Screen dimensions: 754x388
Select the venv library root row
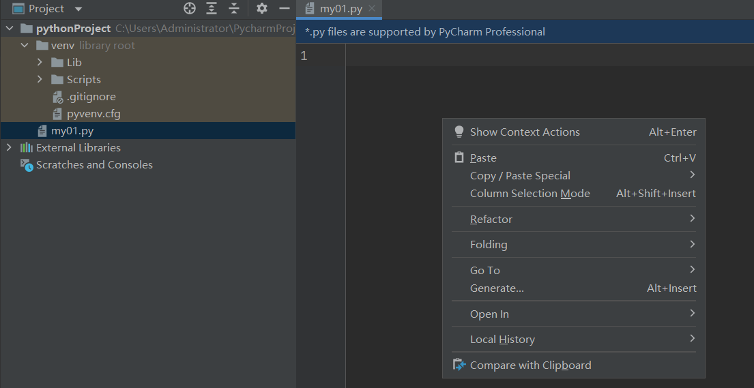(147, 46)
